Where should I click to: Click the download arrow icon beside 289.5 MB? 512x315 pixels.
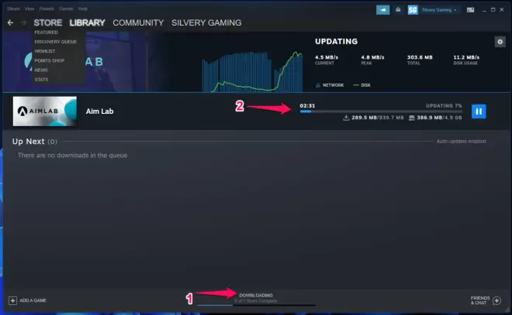346,118
